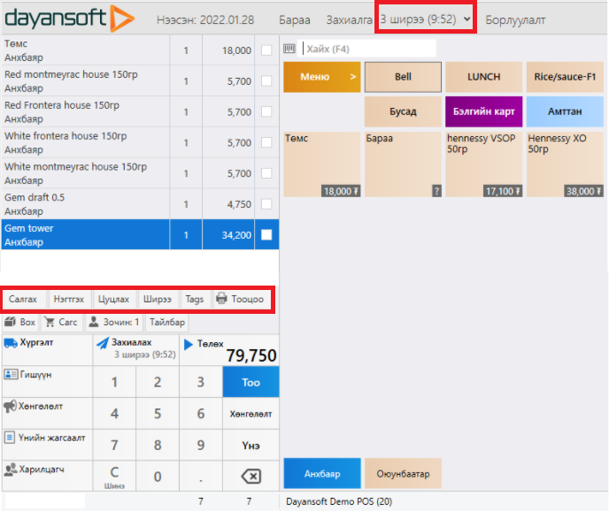Viewport: 609px width, 511px height.
Task: Click the shopping cart Сагс icon
Action: click(50, 322)
